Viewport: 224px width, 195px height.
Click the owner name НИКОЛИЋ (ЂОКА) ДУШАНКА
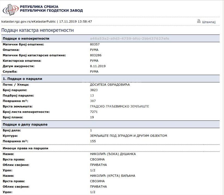(113, 154)
